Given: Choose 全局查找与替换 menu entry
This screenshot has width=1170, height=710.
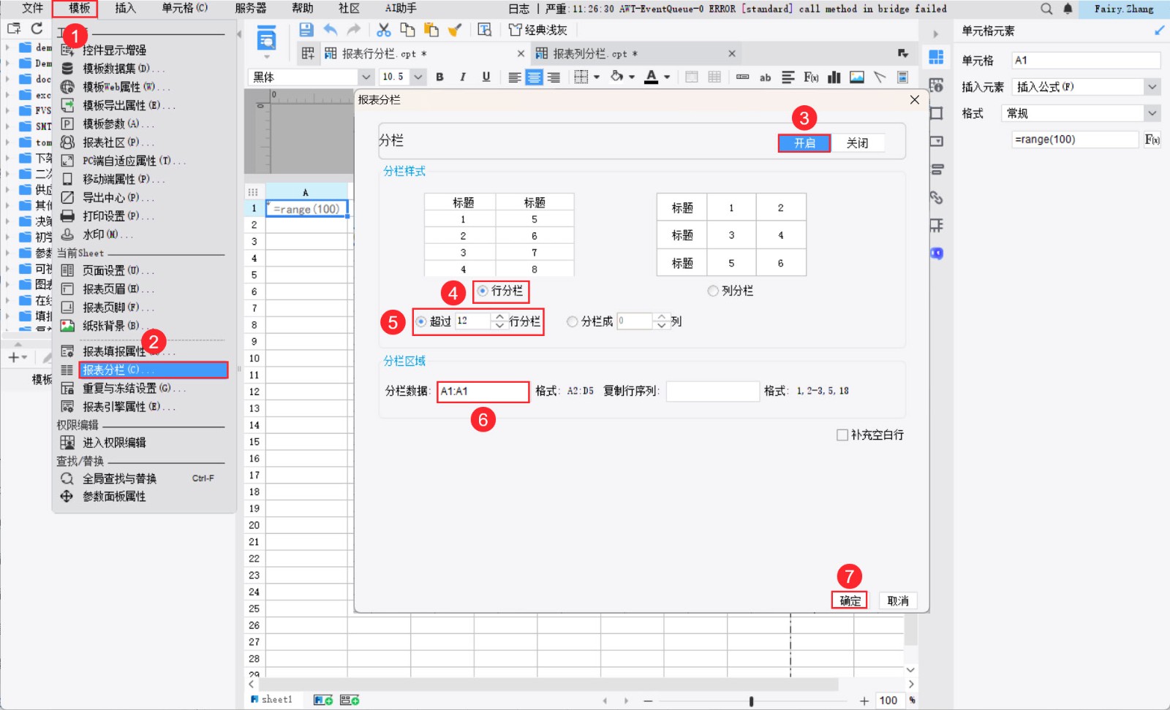Looking at the screenshot, I should click(x=119, y=478).
